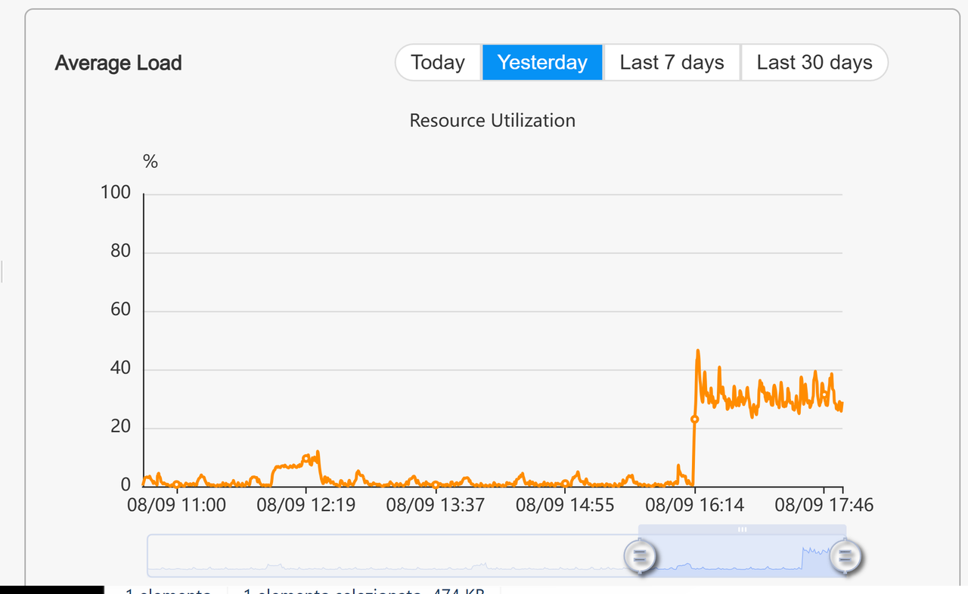Click the right range slider handle

tap(845, 557)
